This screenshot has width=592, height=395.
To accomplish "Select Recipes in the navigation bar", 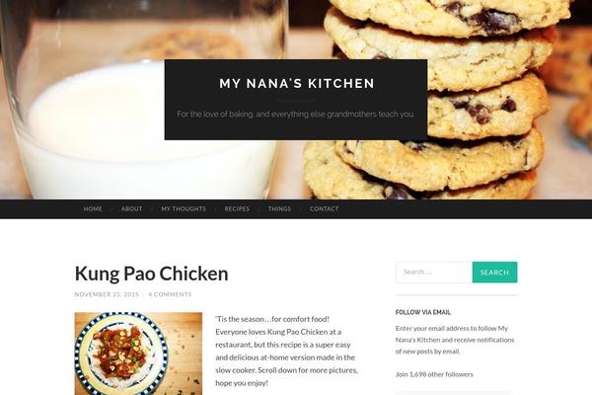I will (237, 208).
